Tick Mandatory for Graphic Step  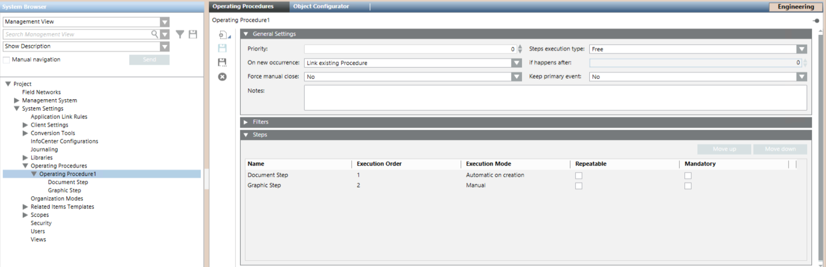(688, 186)
